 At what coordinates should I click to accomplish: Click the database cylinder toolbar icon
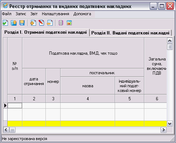coord(61,23)
